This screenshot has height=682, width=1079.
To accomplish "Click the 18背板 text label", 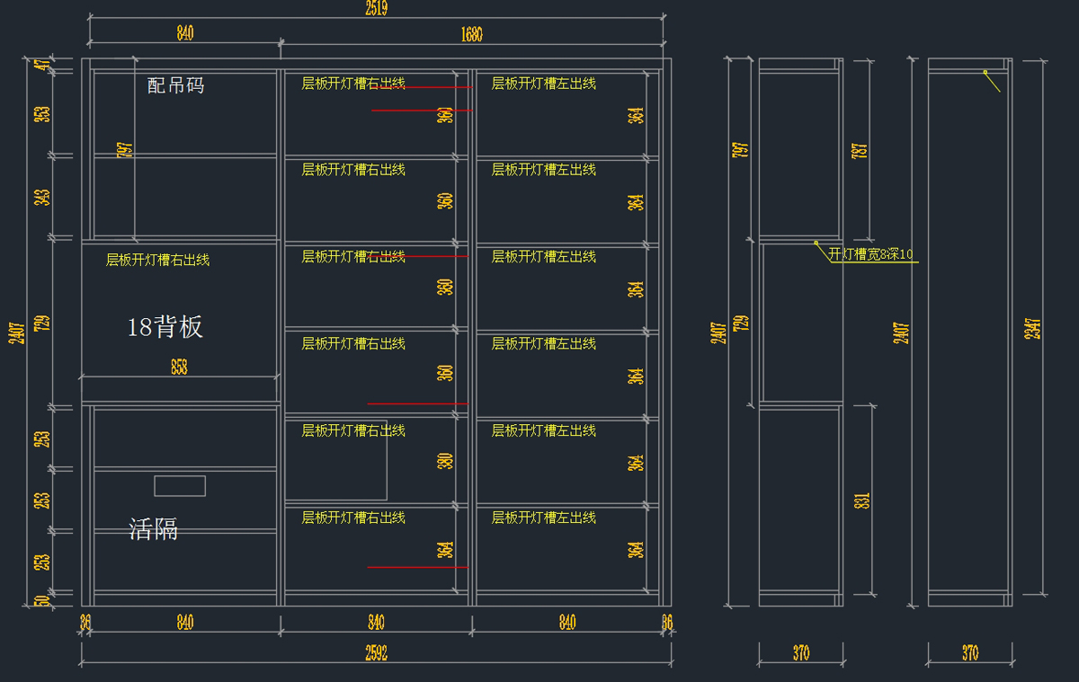I will pos(165,328).
